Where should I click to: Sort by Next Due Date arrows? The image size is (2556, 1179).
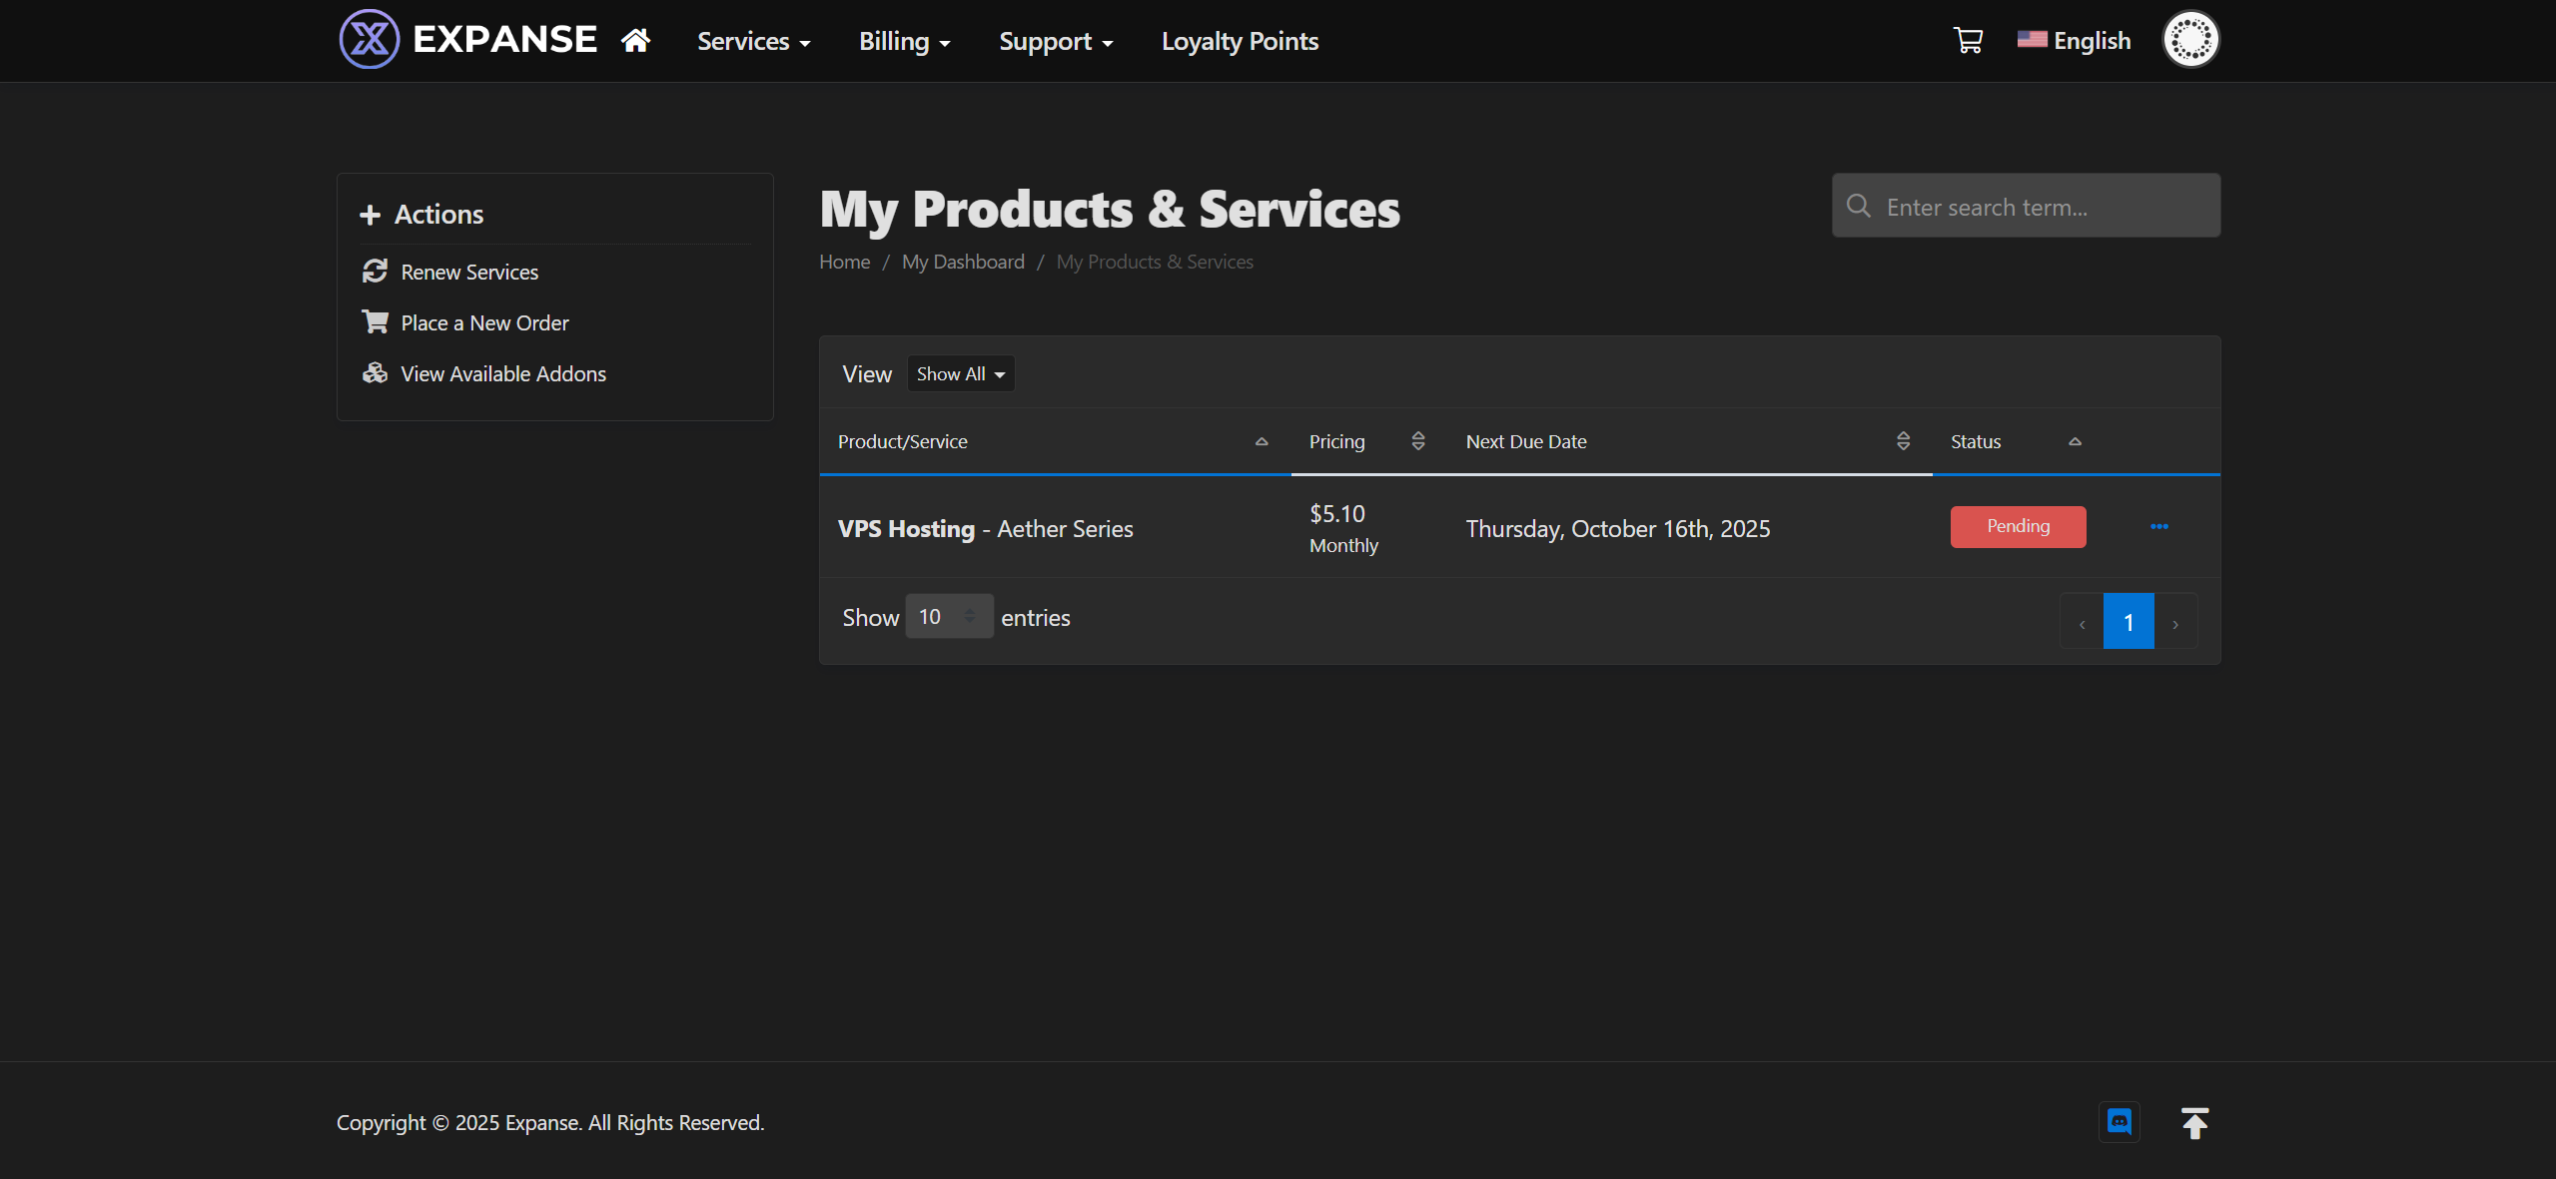[1903, 441]
